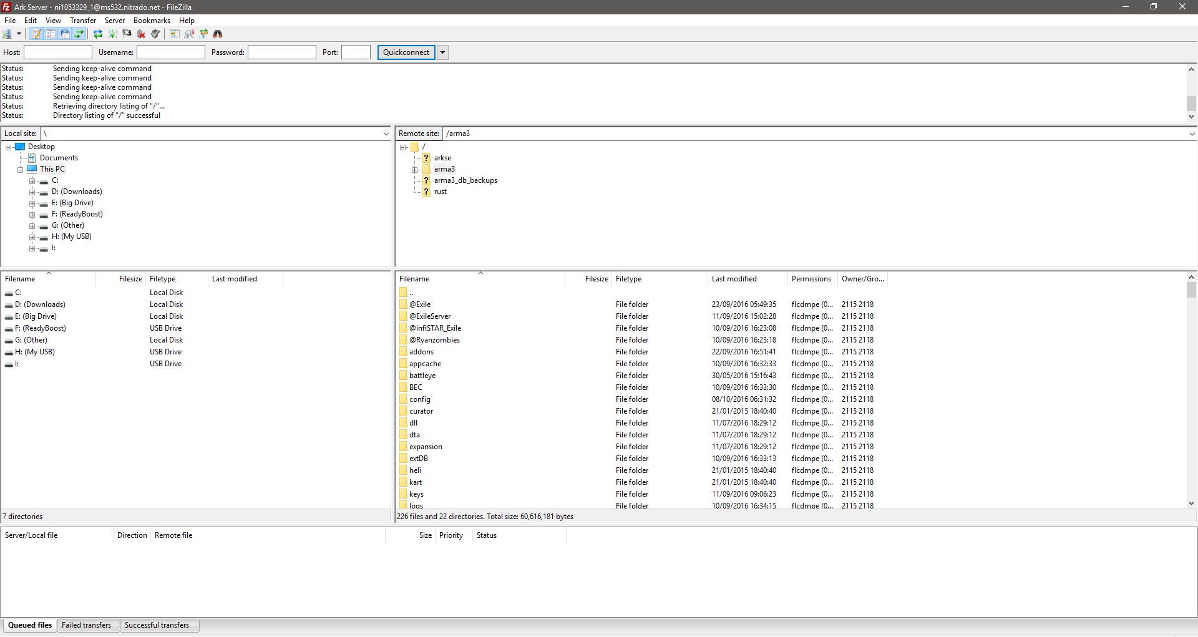Sort local list by Filetype column
This screenshot has height=637, width=1198.
[177, 279]
